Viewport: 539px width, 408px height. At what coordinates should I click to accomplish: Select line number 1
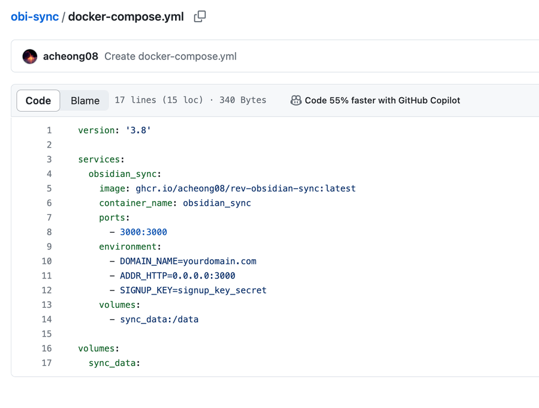[49, 130]
